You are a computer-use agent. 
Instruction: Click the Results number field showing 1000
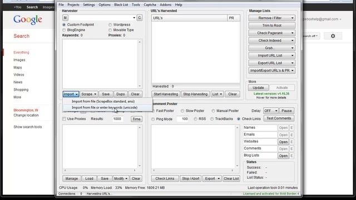117,119
